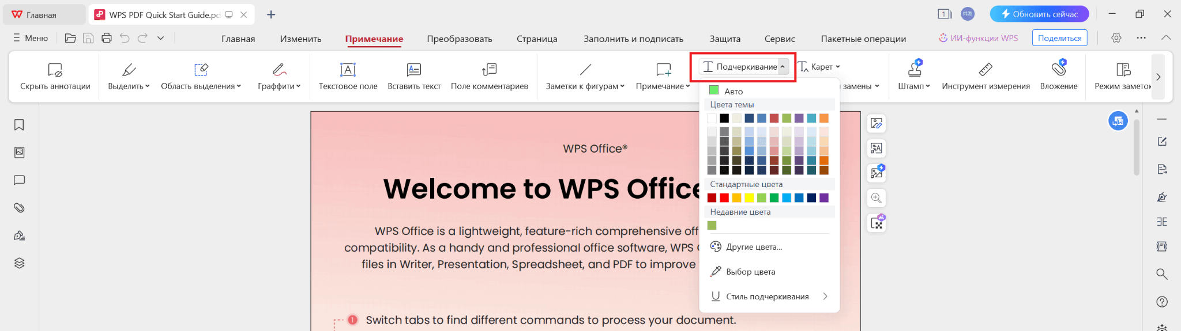The image size is (1181, 331).
Task: Open the attachments paperclip side panel
Action: coord(19,208)
